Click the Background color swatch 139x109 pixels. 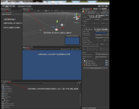click(101, 33)
